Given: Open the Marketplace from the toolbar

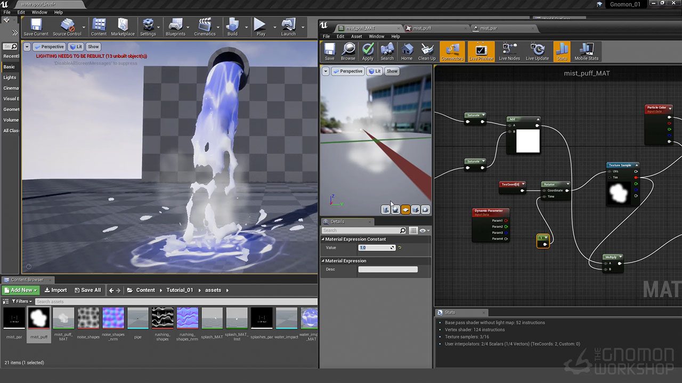Looking at the screenshot, I should pyautogui.click(x=123, y=27).
